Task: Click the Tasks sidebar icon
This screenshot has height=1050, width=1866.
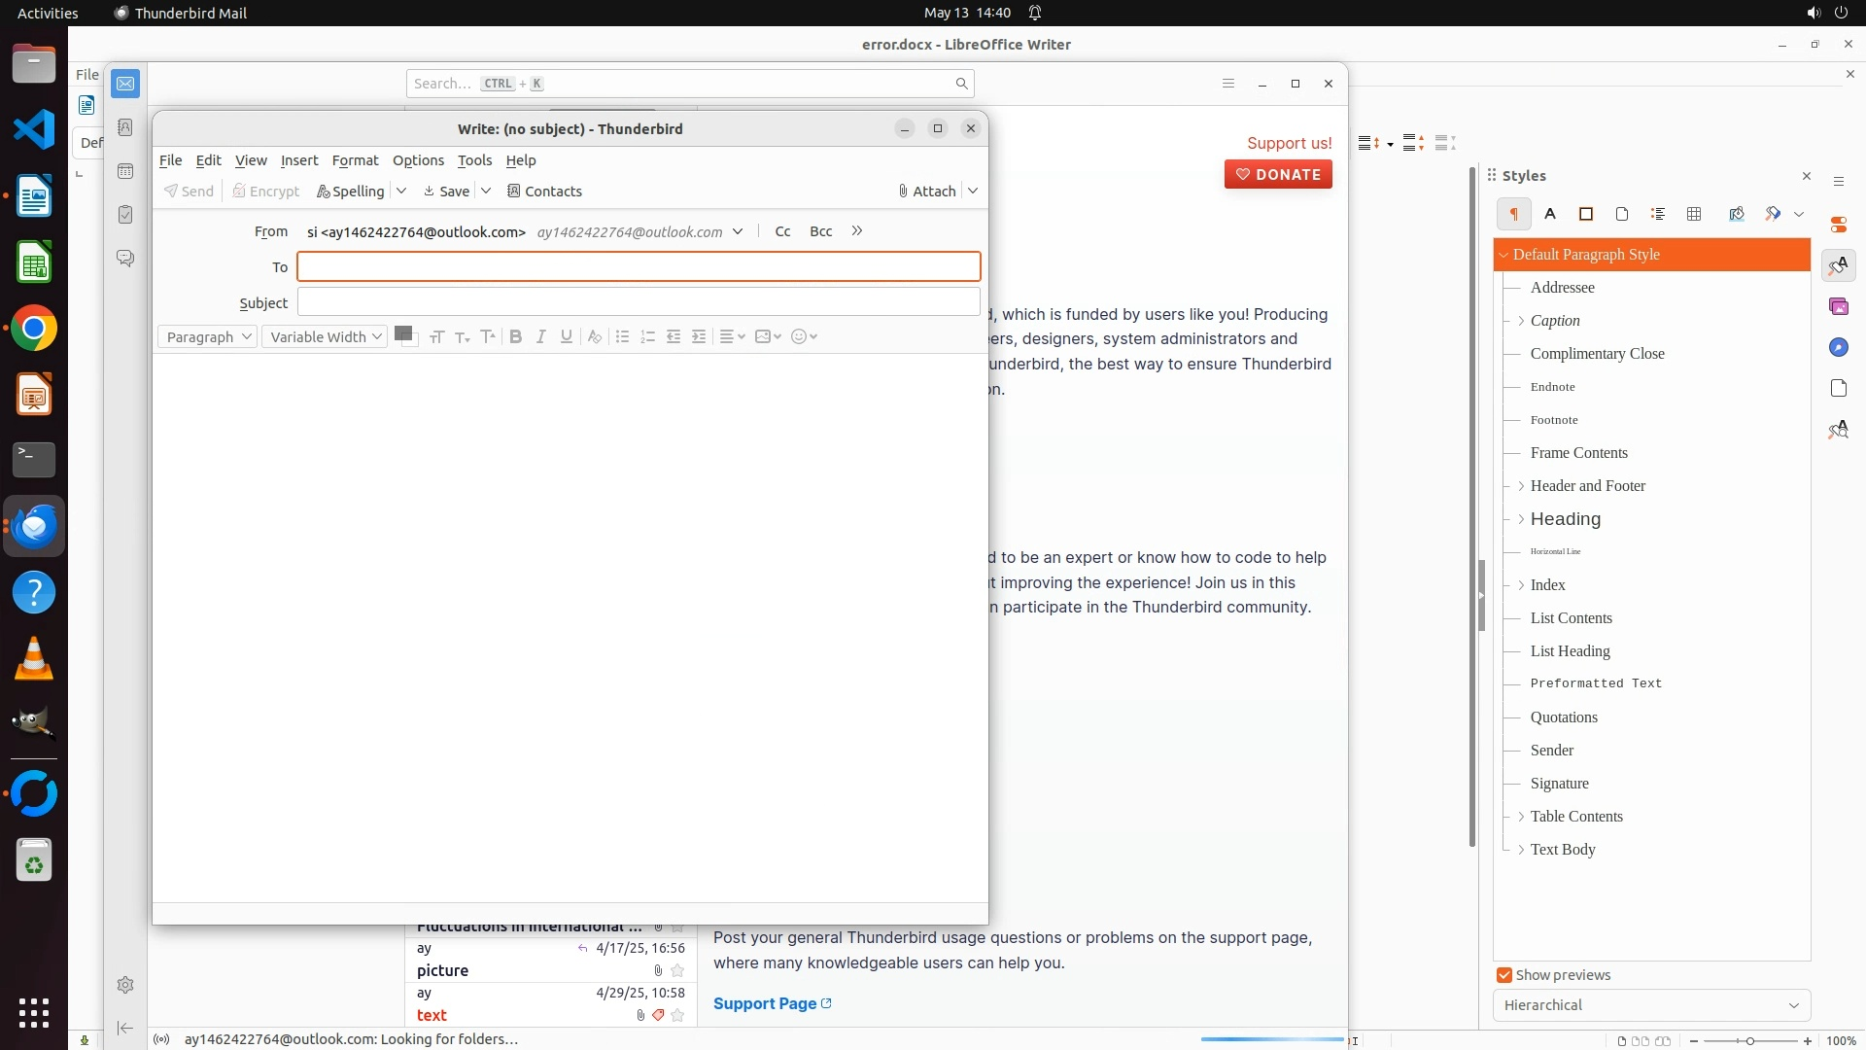Action: coord(125,214)
